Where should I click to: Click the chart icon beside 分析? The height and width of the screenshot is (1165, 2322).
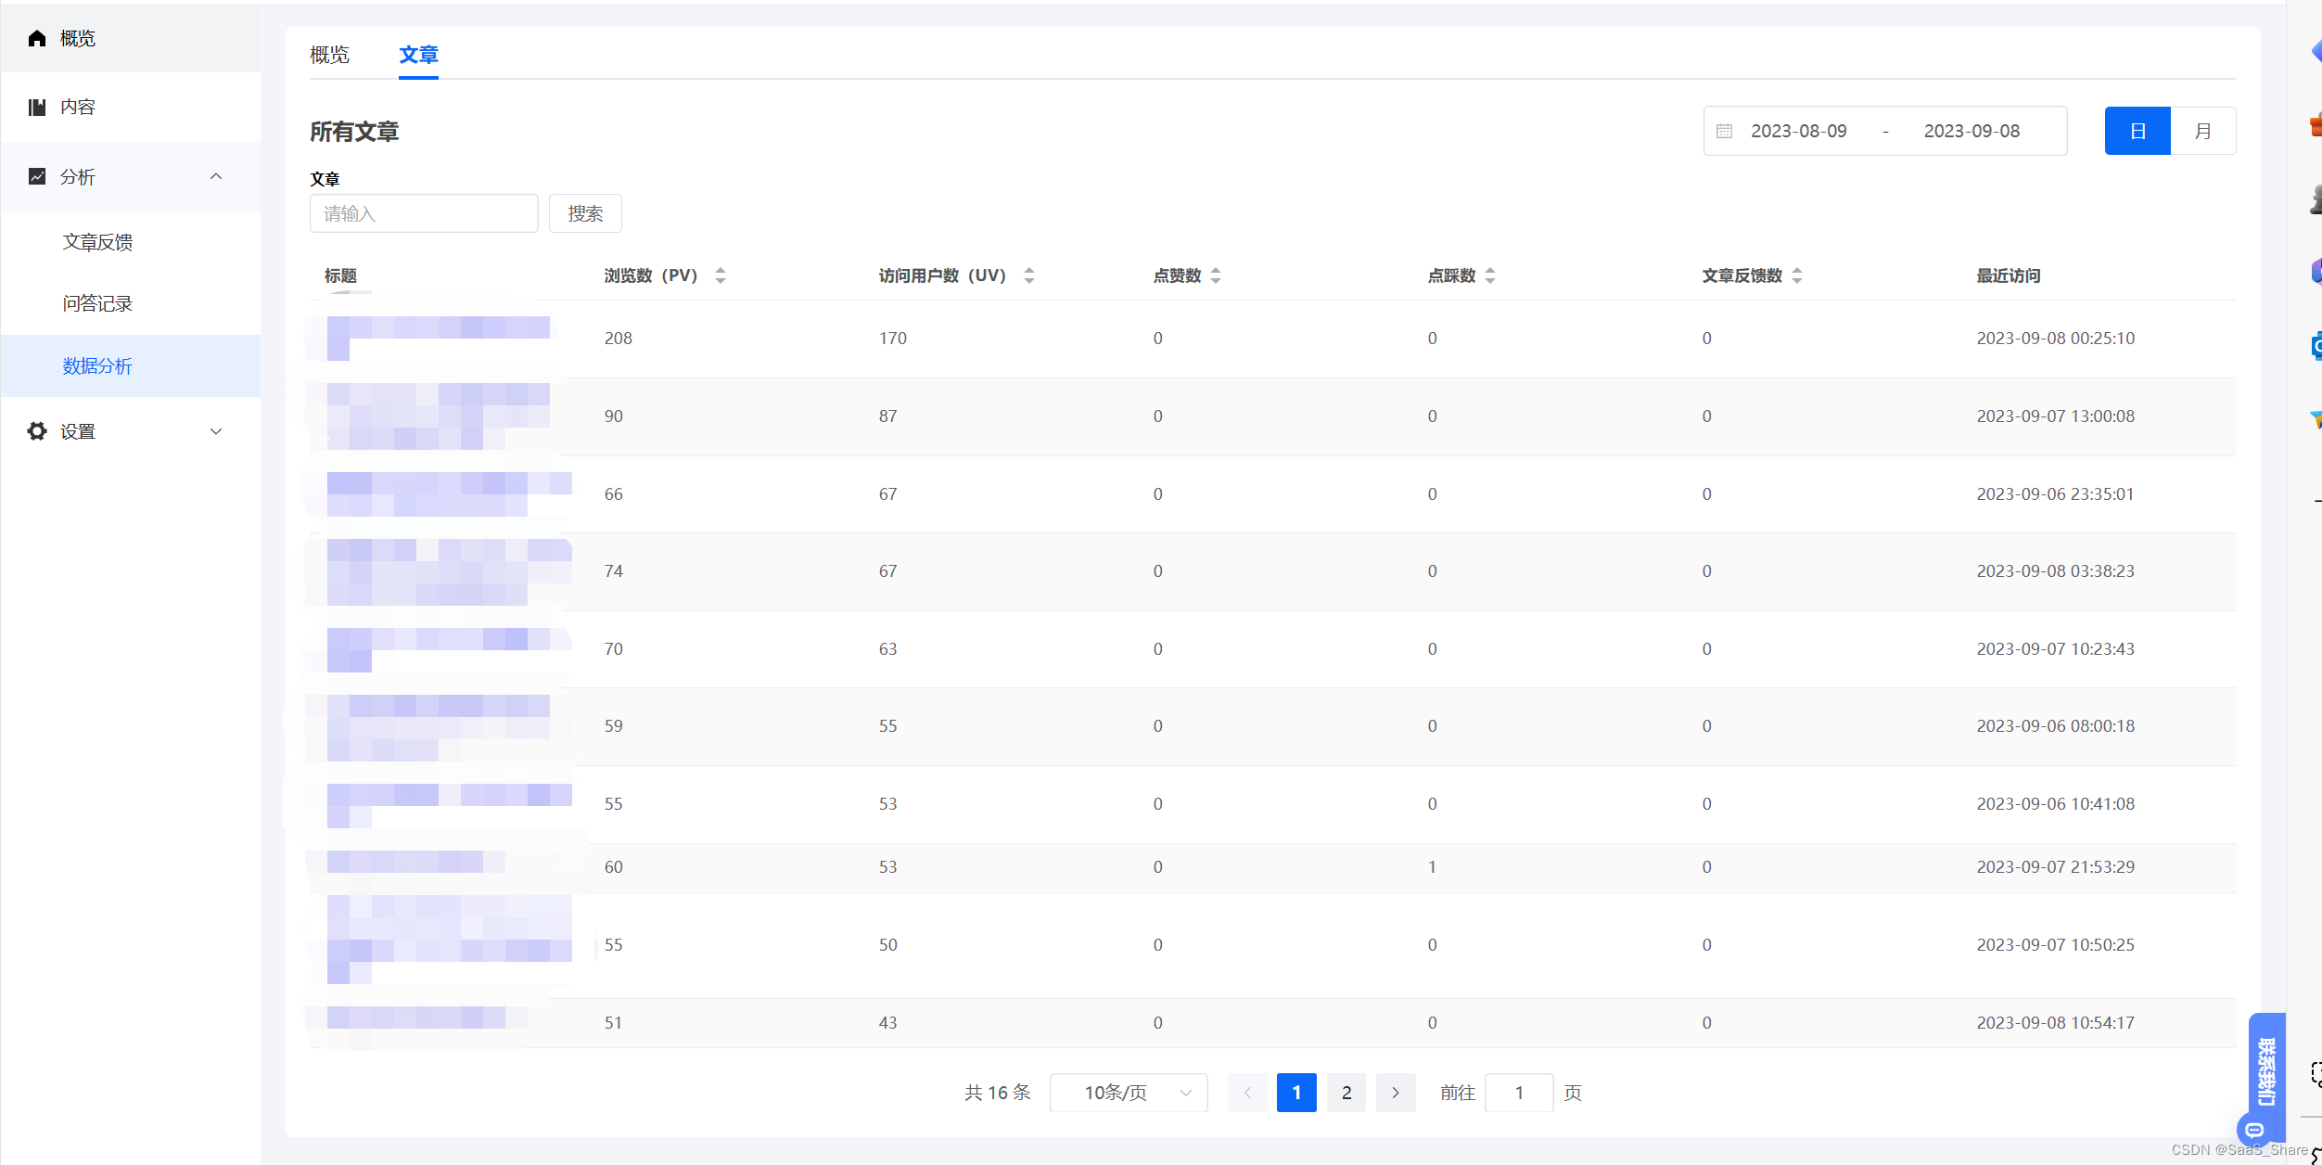coord(37,176)
